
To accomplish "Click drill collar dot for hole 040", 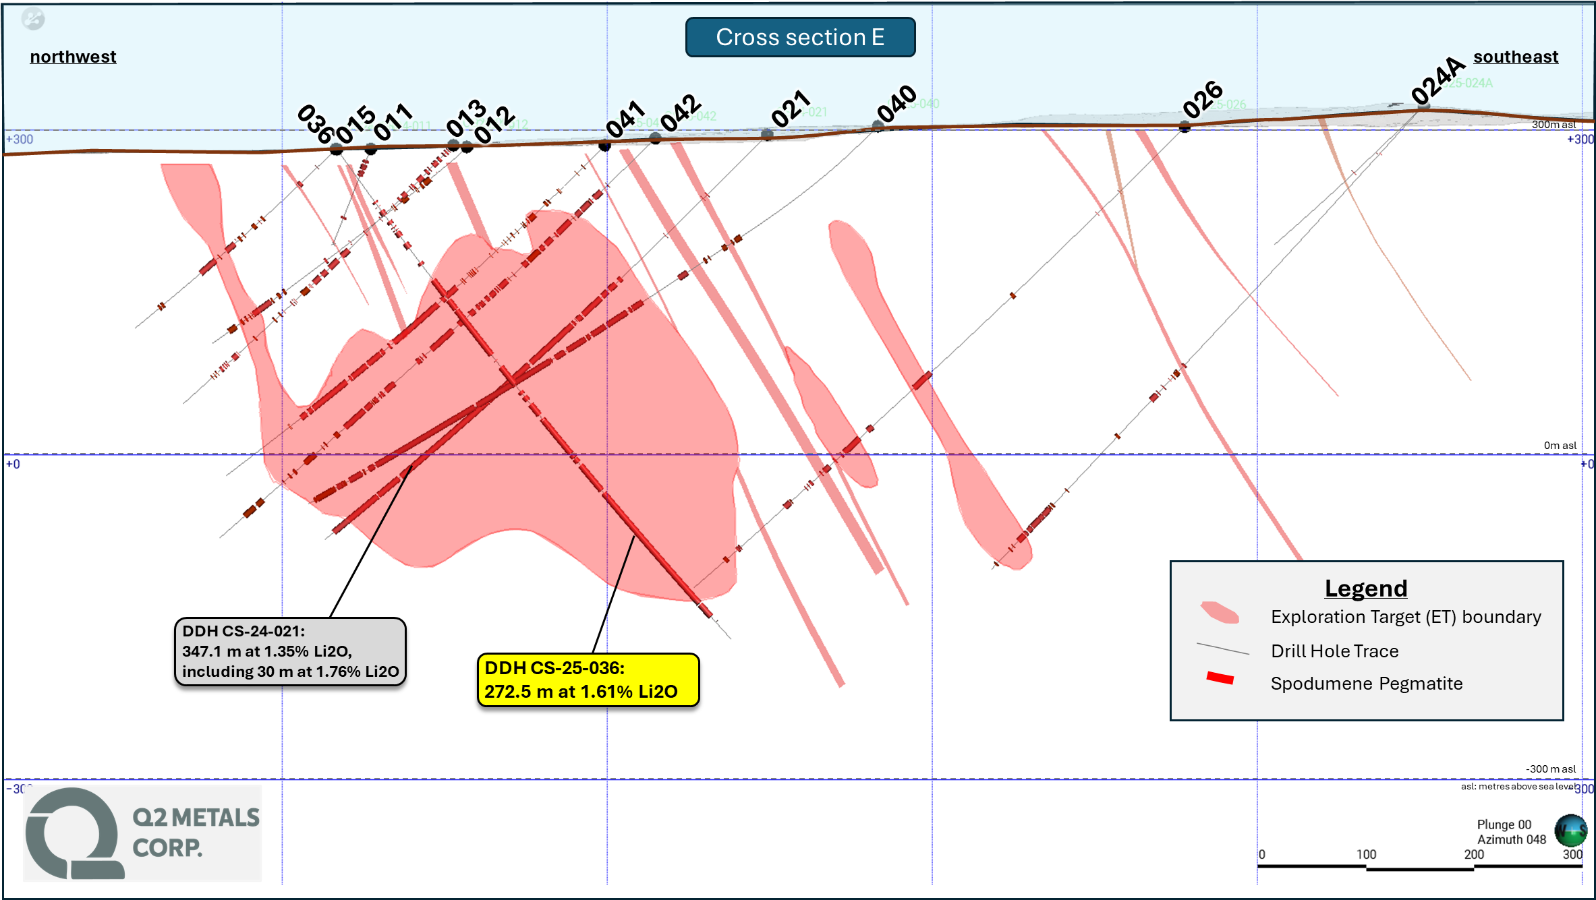I will tap(878, 126).
